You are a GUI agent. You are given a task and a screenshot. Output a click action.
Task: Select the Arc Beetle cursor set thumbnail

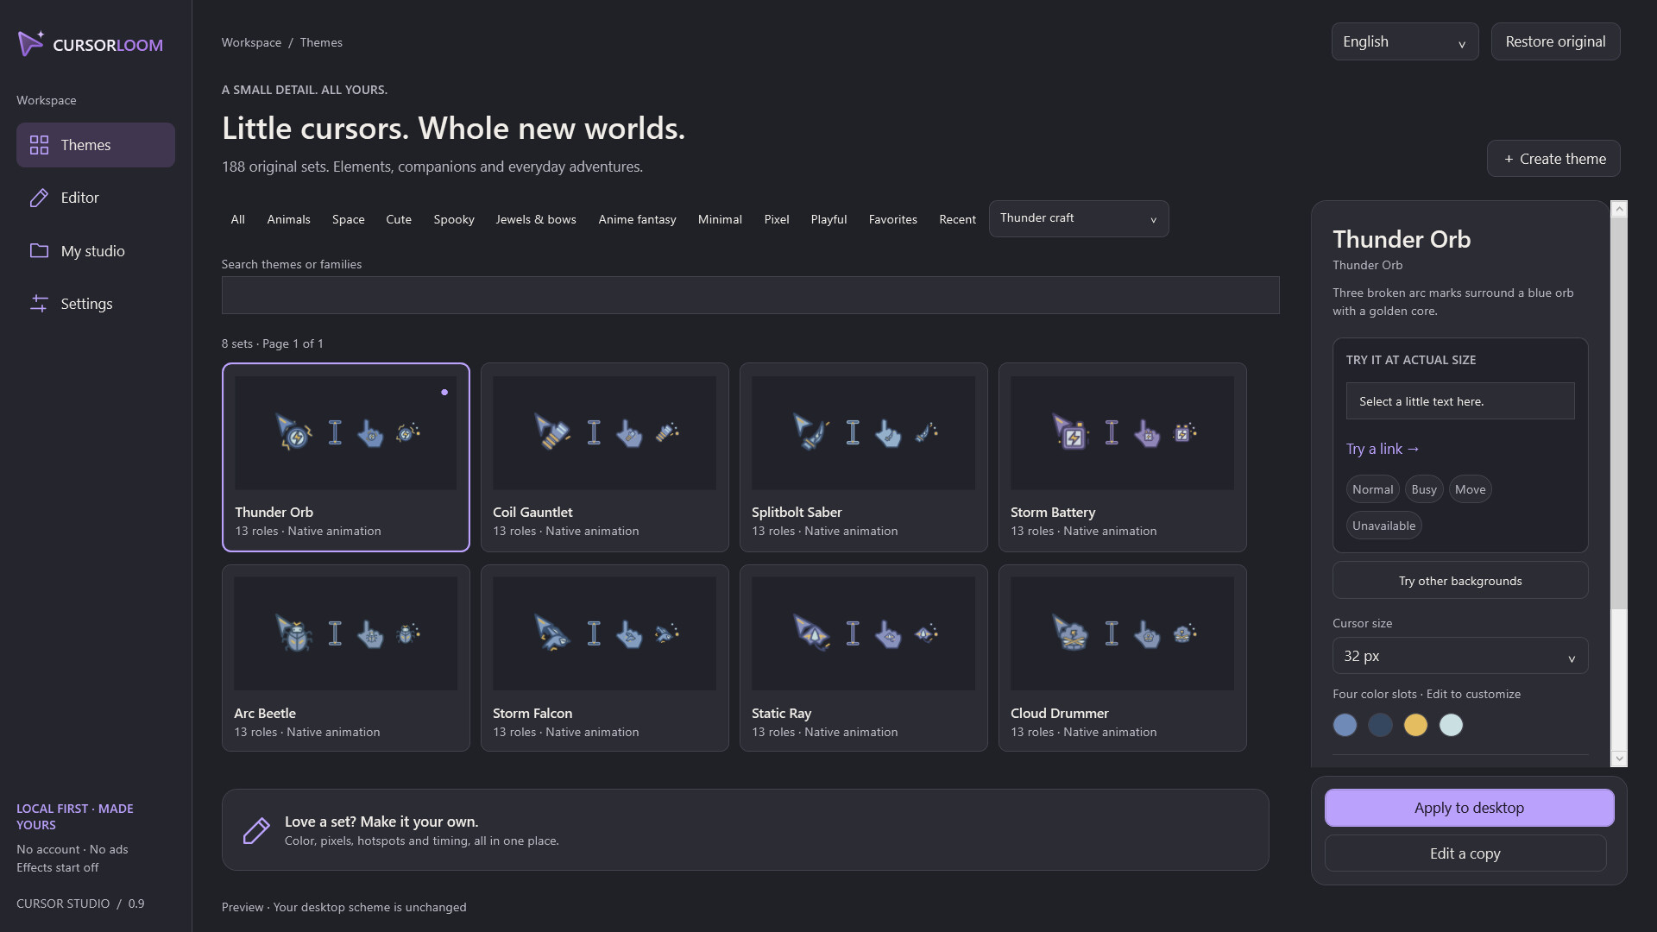pos(345,633)
